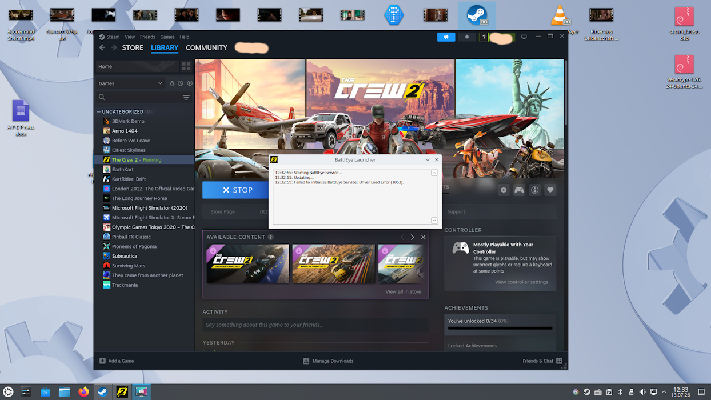The image size is (711, 400).
Task: Follow the View all in store link
Action: (x=403, y=291)
